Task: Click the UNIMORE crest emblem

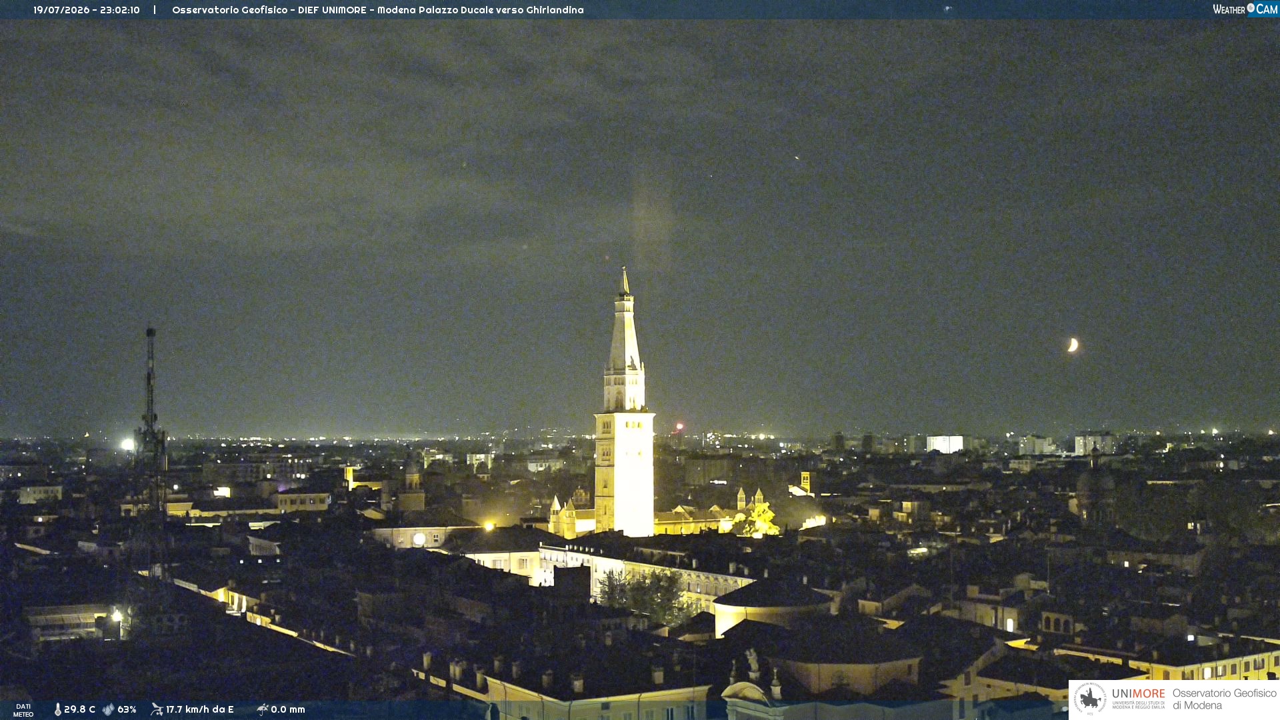Action: [1090, 699]
